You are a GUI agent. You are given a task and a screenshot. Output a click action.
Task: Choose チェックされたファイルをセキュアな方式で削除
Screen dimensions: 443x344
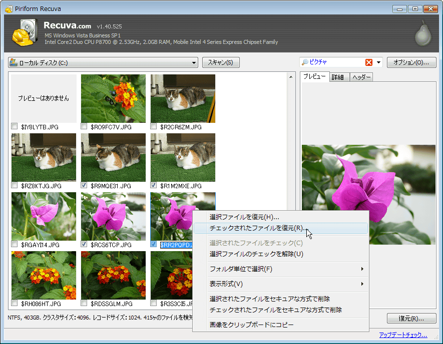(x=281, y=310)
